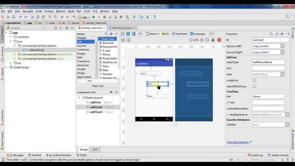Open the VCS menu

[x=95, y=11]
